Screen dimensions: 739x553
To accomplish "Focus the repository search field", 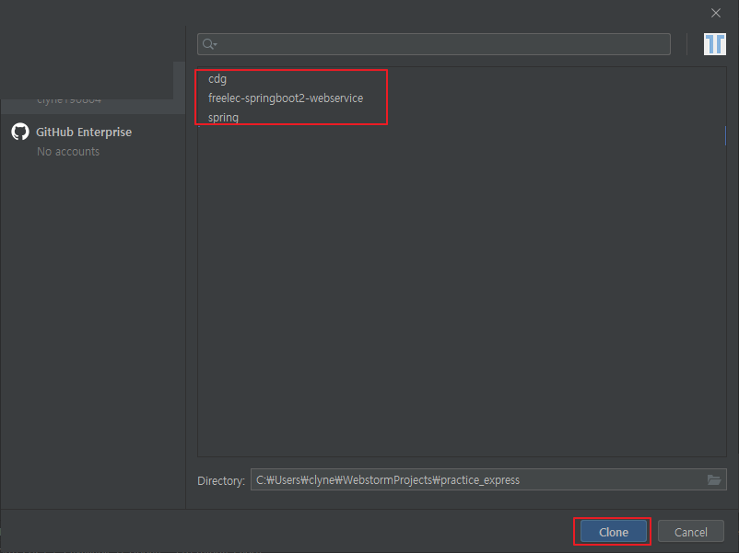I will coord(434,44).
